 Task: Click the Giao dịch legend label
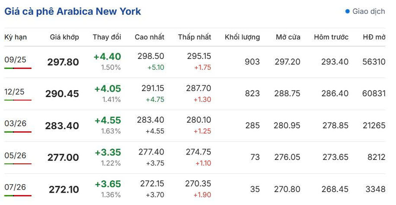tap(369, 11)
